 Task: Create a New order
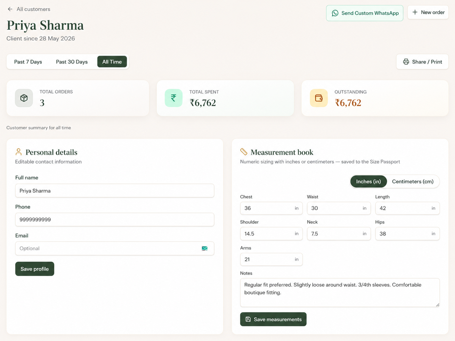point(428,12)
